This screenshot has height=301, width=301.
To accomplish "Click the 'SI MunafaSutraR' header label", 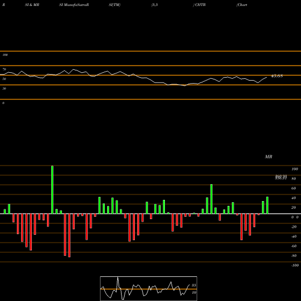I will click(74, 5).
